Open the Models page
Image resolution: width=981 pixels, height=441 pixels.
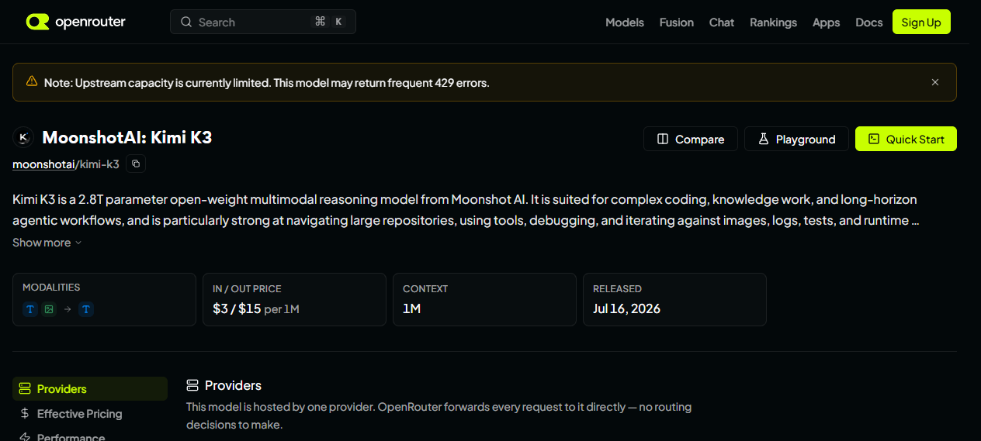tap(625, 22)
